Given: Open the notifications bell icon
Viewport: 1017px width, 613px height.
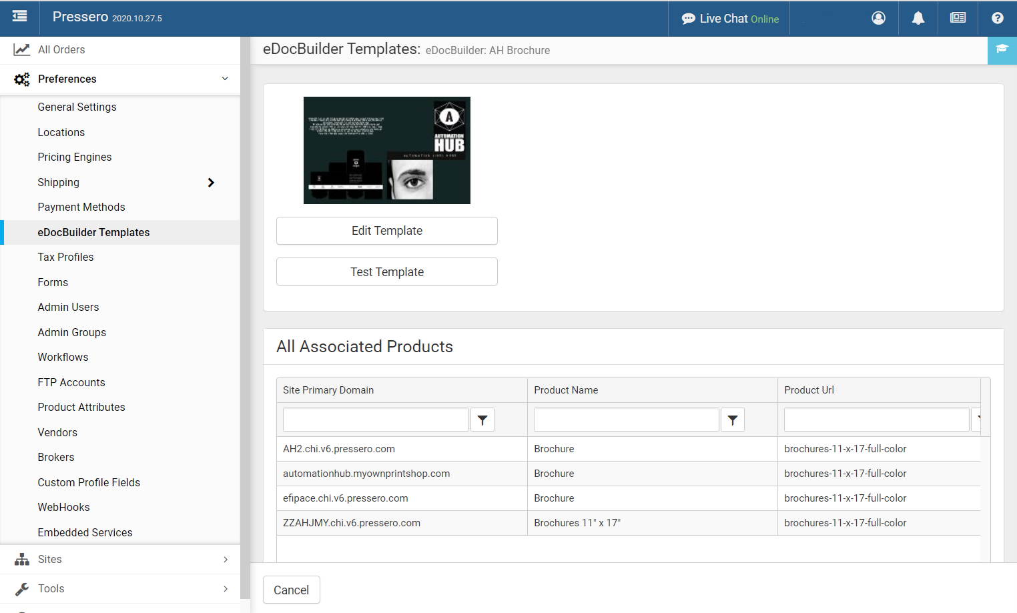Looking at the screenshot, I should pos(918,18).
